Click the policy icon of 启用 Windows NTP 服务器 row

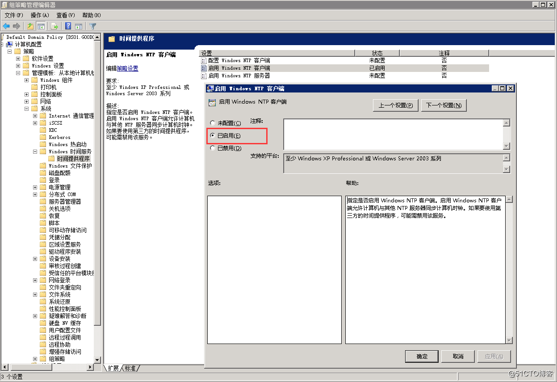click(204, 76)
